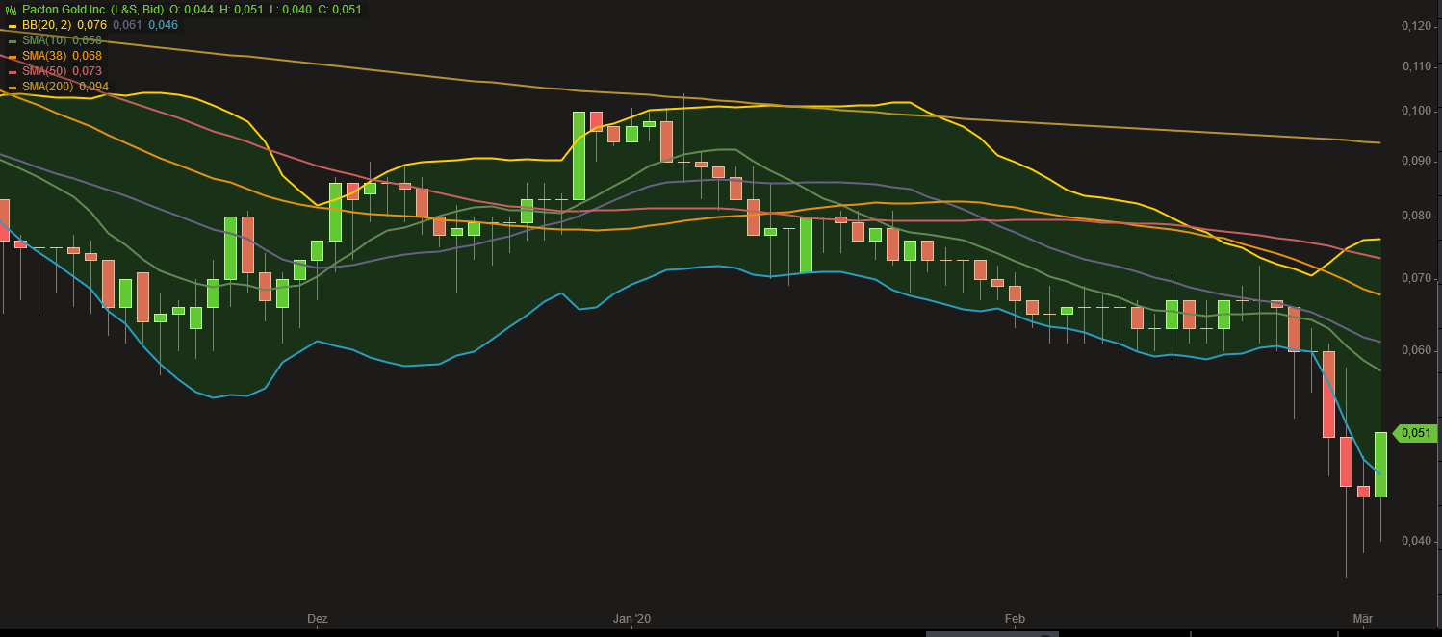Click the Dez label on time axis
The image size is (1442, 637).
[318, 619]
